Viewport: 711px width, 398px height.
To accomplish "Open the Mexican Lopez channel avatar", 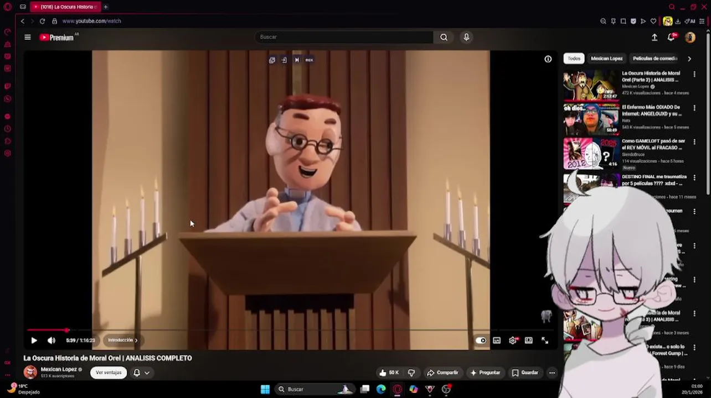I will click(x=30, y=372).
